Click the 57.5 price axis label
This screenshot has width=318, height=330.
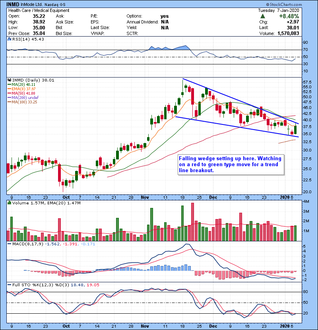307,82
